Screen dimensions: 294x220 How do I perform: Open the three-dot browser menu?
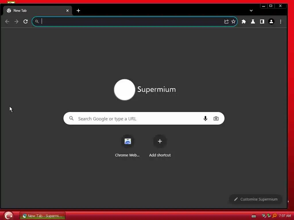tap(281, 21)
